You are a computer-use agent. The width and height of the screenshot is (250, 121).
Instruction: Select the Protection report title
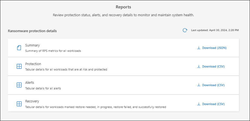pos(33,64)
